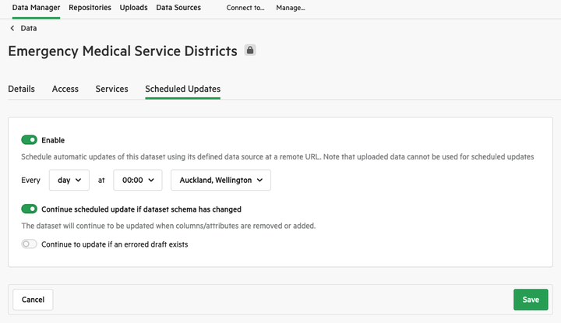Click the lock icon beside the dataset title

pyautogui.click(x=250, y=50)
